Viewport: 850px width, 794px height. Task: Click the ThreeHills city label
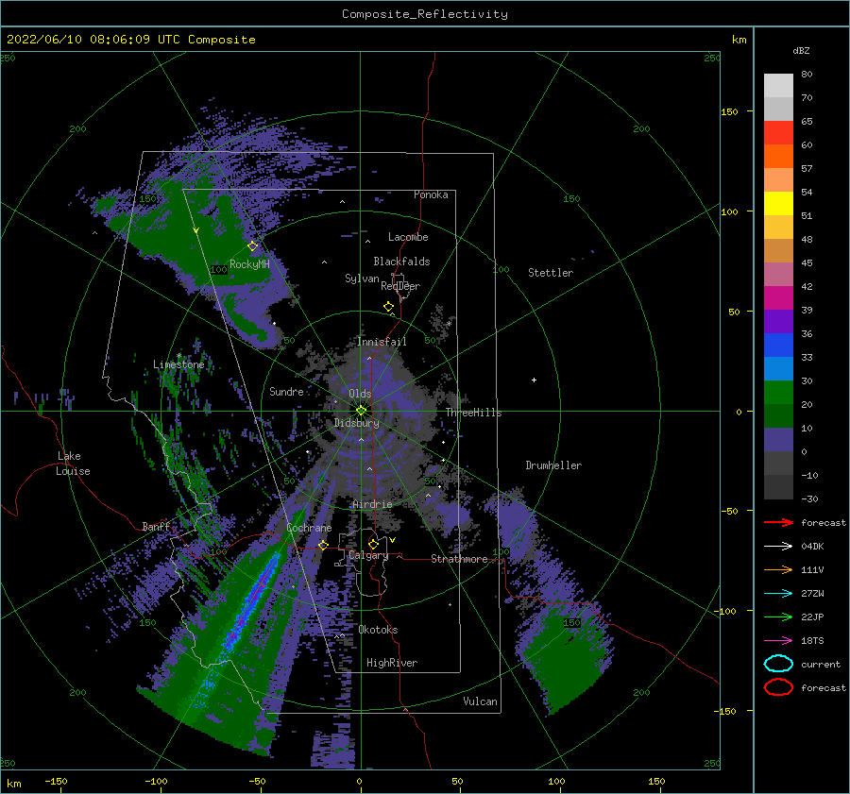(474, 413)
